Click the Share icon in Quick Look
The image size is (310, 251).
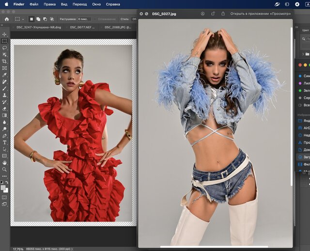coord(223,14)
